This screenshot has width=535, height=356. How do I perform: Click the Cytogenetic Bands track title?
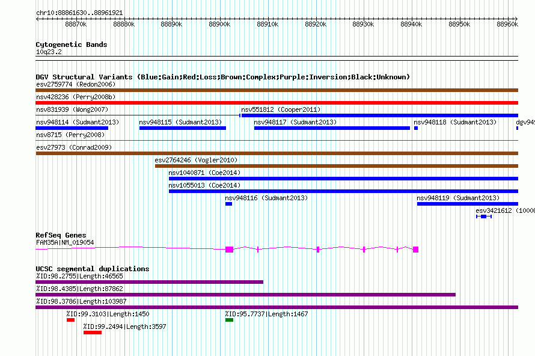pyautogui.click(x=72, y=44)
